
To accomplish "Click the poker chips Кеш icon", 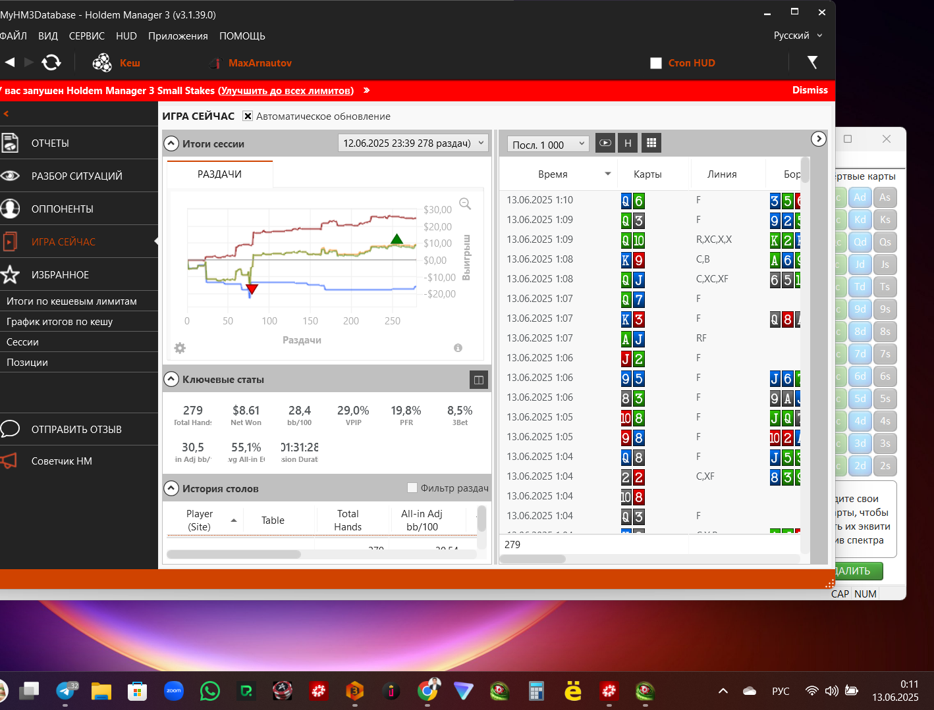I will point(102,63).
